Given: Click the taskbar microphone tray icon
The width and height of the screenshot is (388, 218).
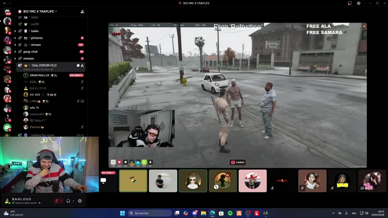Looking at the screenshot, I should [346, 213].
